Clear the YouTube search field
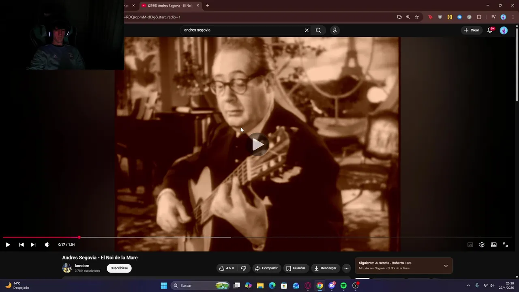Image resolution: width=519 pixels, height=292 pixels. pyautogui.click(x=307, y=30)
